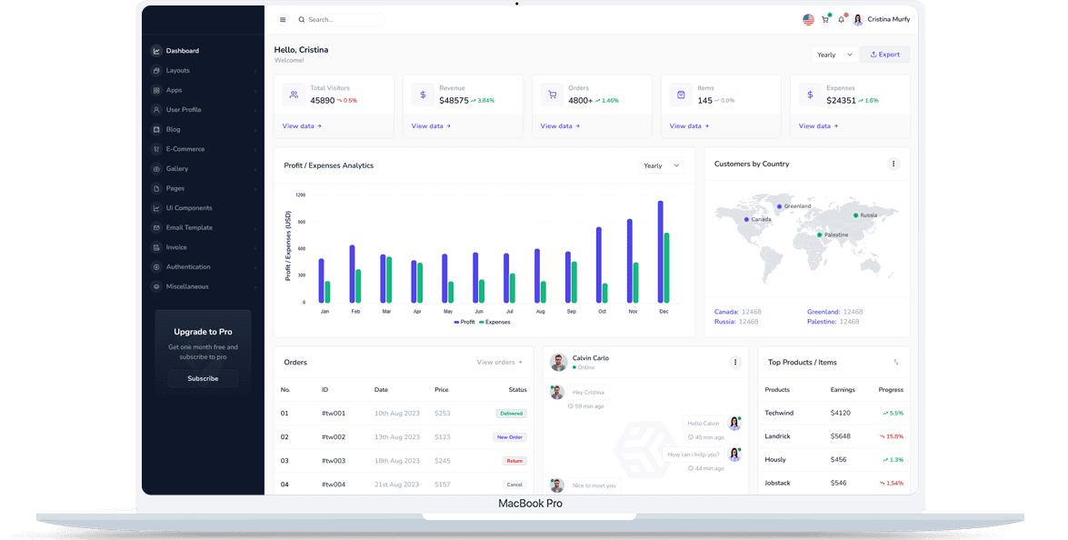1068x540 pixels.
Task: Open the shopping cart icon
Action: click(825, 19)
